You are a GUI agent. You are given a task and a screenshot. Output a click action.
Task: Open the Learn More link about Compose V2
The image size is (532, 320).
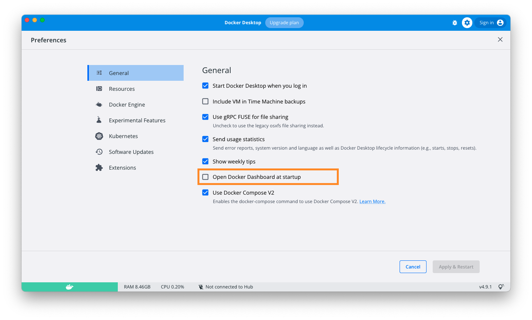[372, 201]
